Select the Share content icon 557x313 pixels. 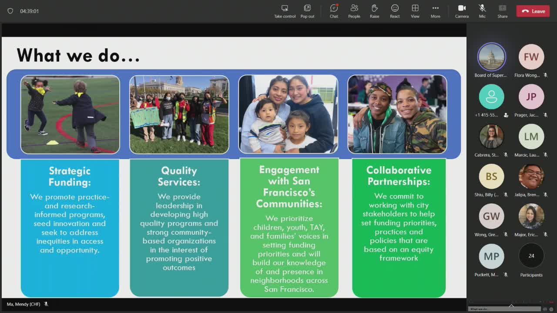click(502, 11)
